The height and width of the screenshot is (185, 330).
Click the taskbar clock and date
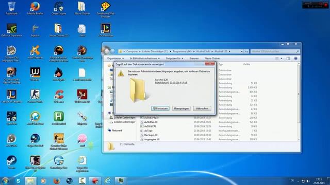(319, 181)
